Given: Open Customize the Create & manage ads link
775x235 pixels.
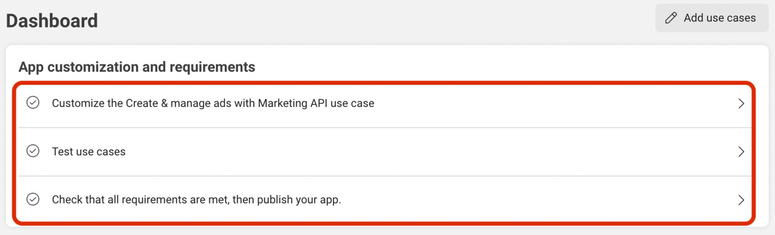Looking at the screenshot, I should pyautogui.click(x=213, y=103).
